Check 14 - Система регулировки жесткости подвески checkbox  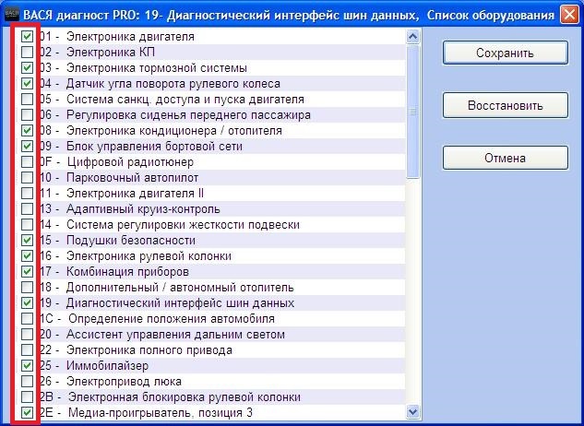(x=27, y=225)
